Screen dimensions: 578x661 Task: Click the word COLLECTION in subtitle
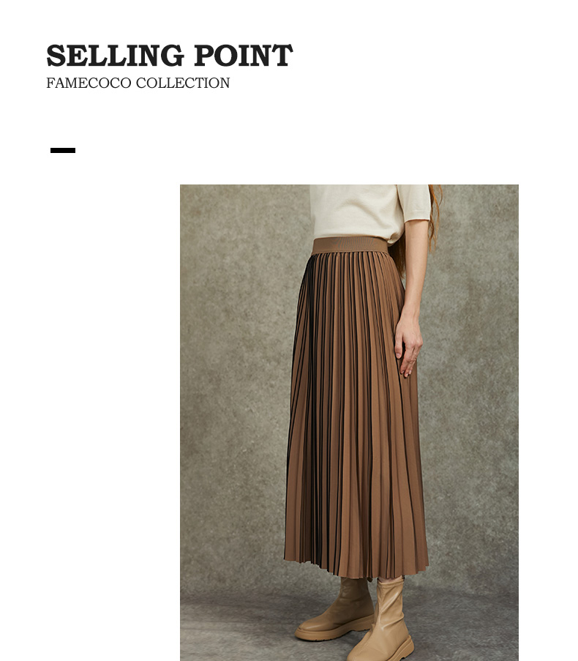click(183, 83)
